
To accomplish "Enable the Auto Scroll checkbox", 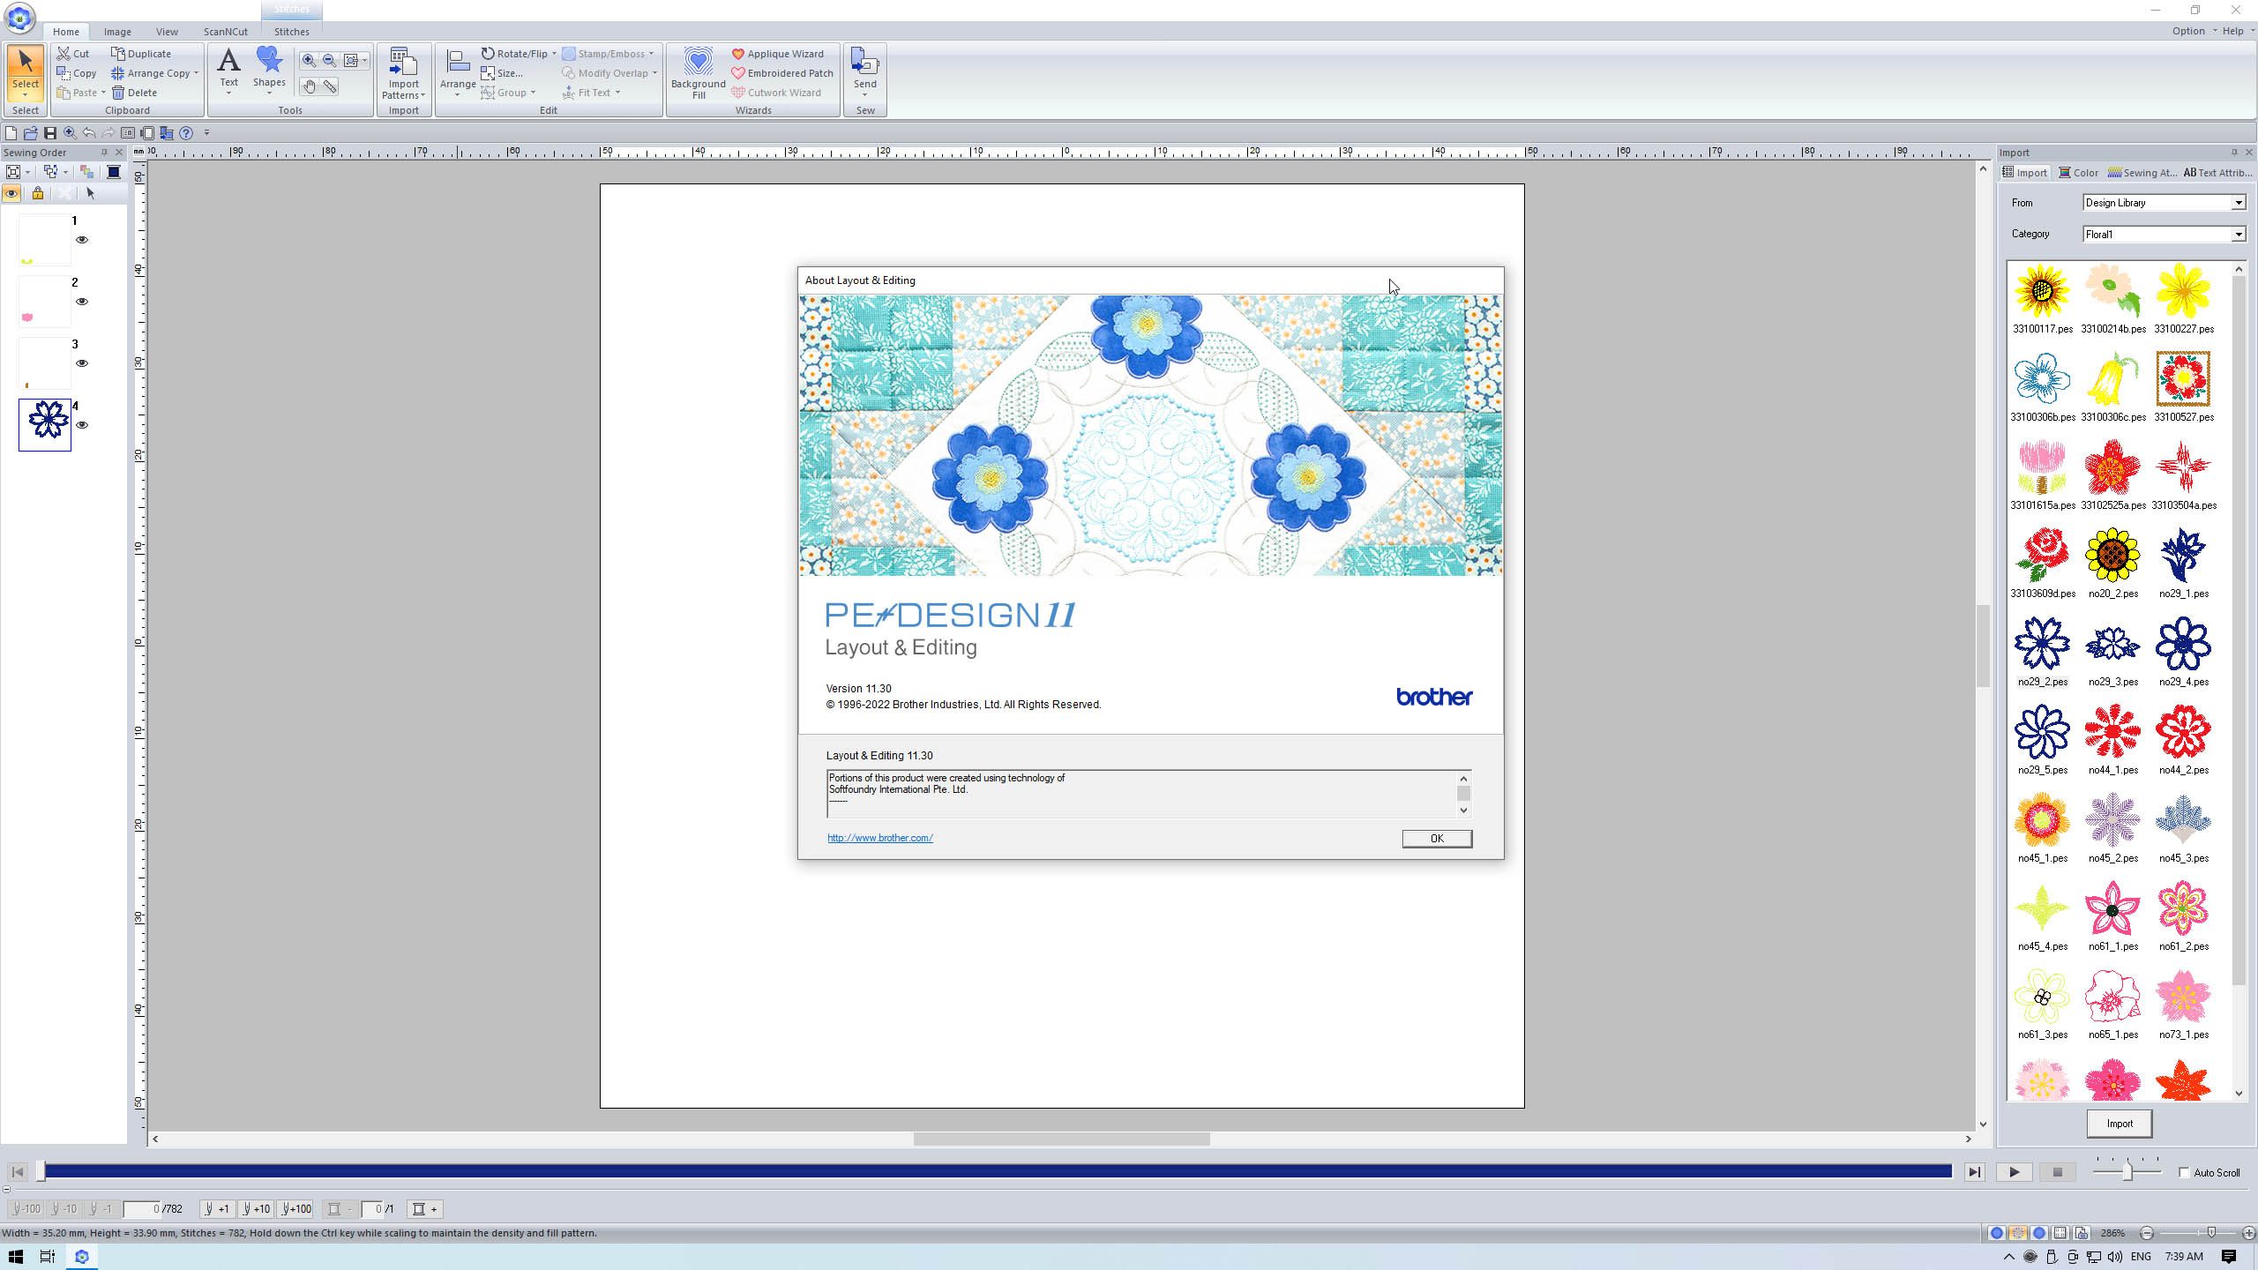I will (x=2184, y=1172).
